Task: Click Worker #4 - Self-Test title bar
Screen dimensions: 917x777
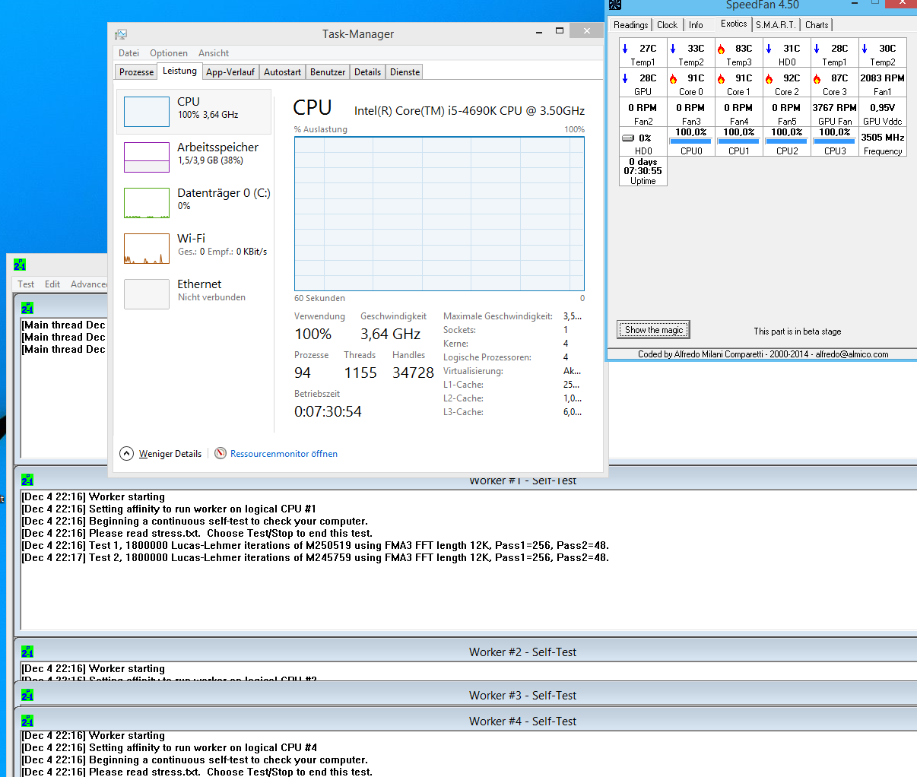Action: click(x=466, y=721)
